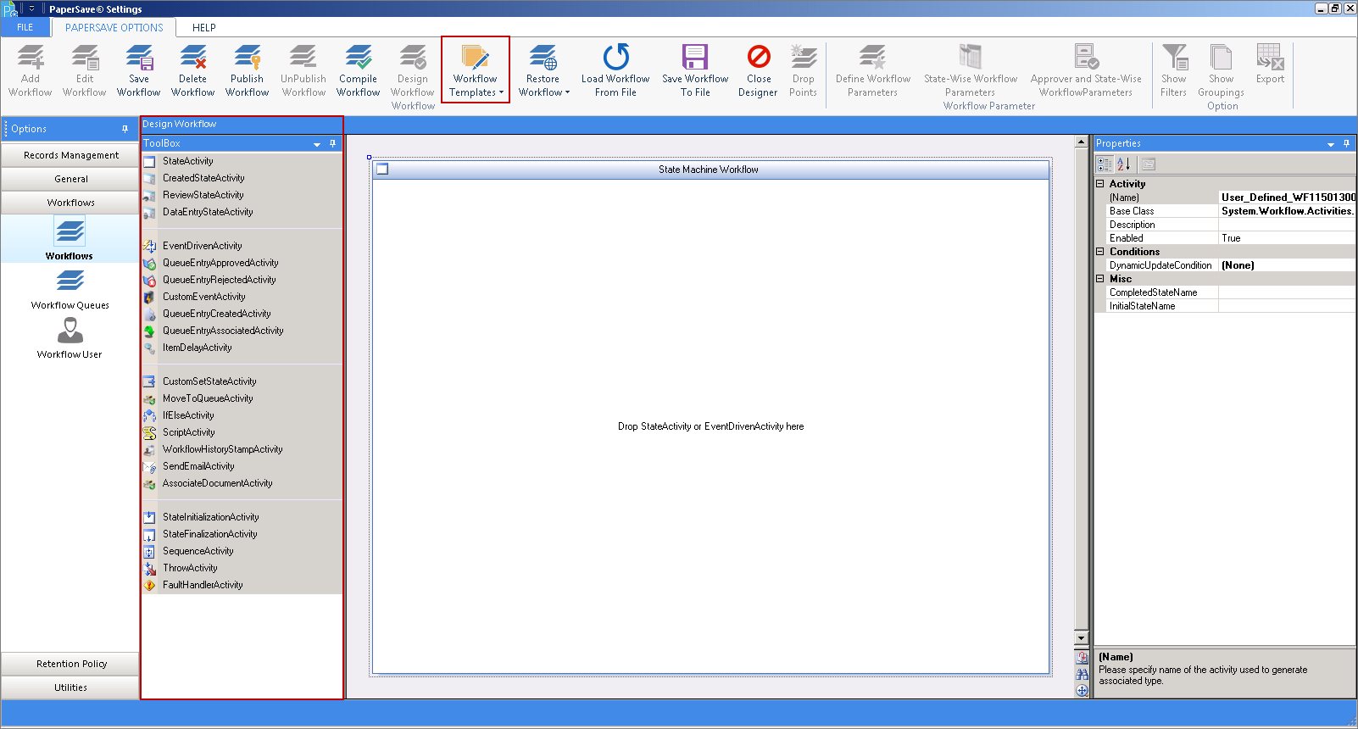
Task: Toggle the Properties panel auto-hide pin
Action: (1346, 143)
